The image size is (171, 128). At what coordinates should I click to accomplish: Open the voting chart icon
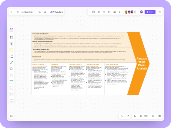pos(114,12)
